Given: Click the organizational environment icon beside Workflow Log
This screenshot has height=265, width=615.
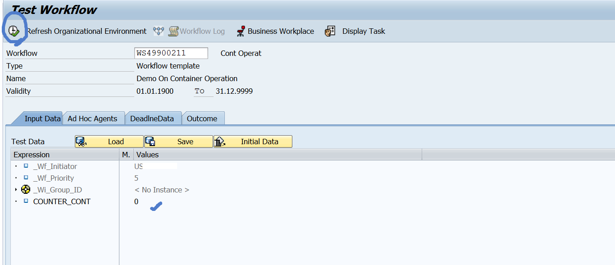Looking at the screenshot, I should [159, 31].
